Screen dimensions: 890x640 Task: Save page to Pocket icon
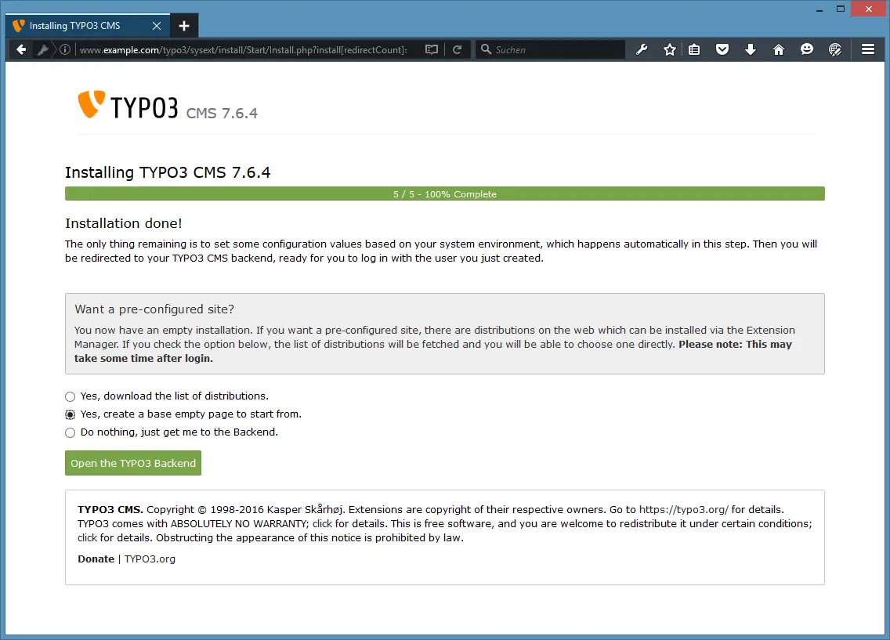point(722,49)
